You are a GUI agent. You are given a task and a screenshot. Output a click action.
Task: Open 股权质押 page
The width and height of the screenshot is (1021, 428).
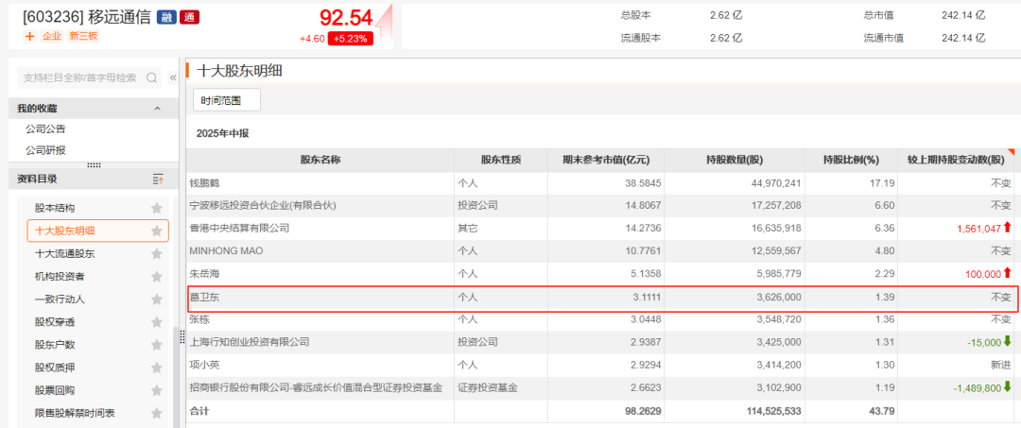(x=55, y=368)
